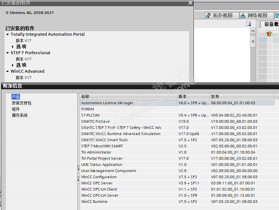This screenshot has height=210, width=279.
Task: Open the device overview tab
Action: (x=270, y=24)
